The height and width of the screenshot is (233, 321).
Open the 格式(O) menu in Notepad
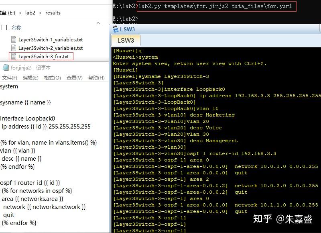pos(53,78)
